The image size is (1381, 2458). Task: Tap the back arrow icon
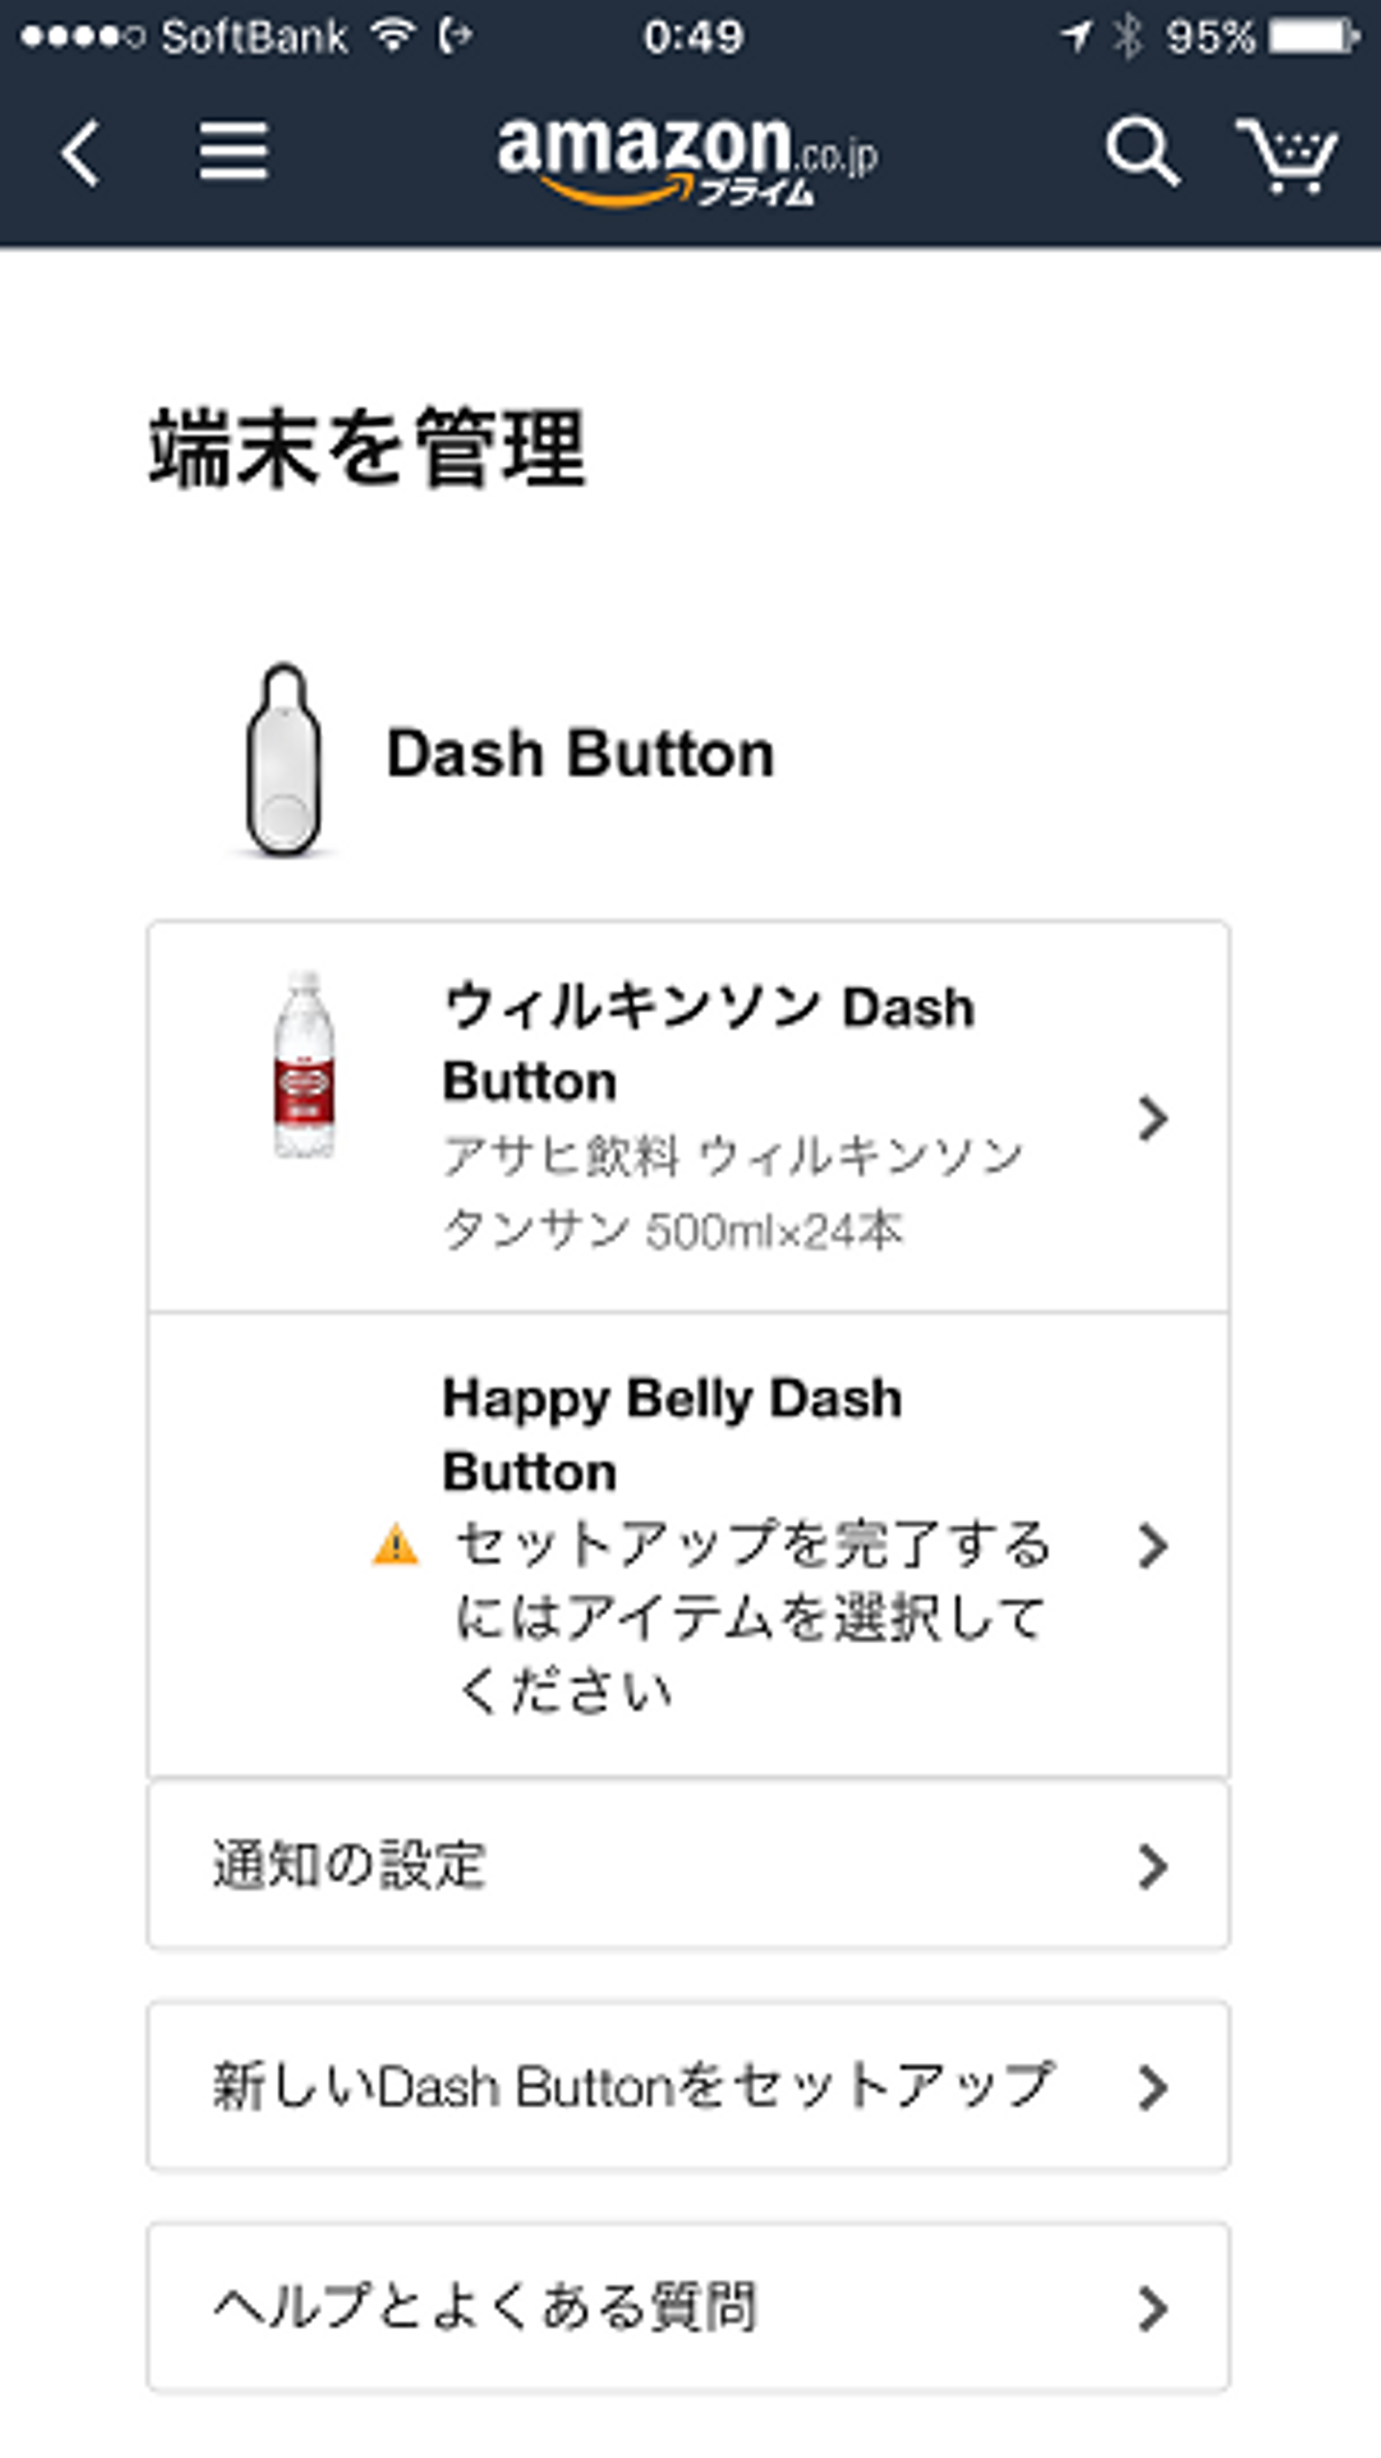tap(81, 153)
